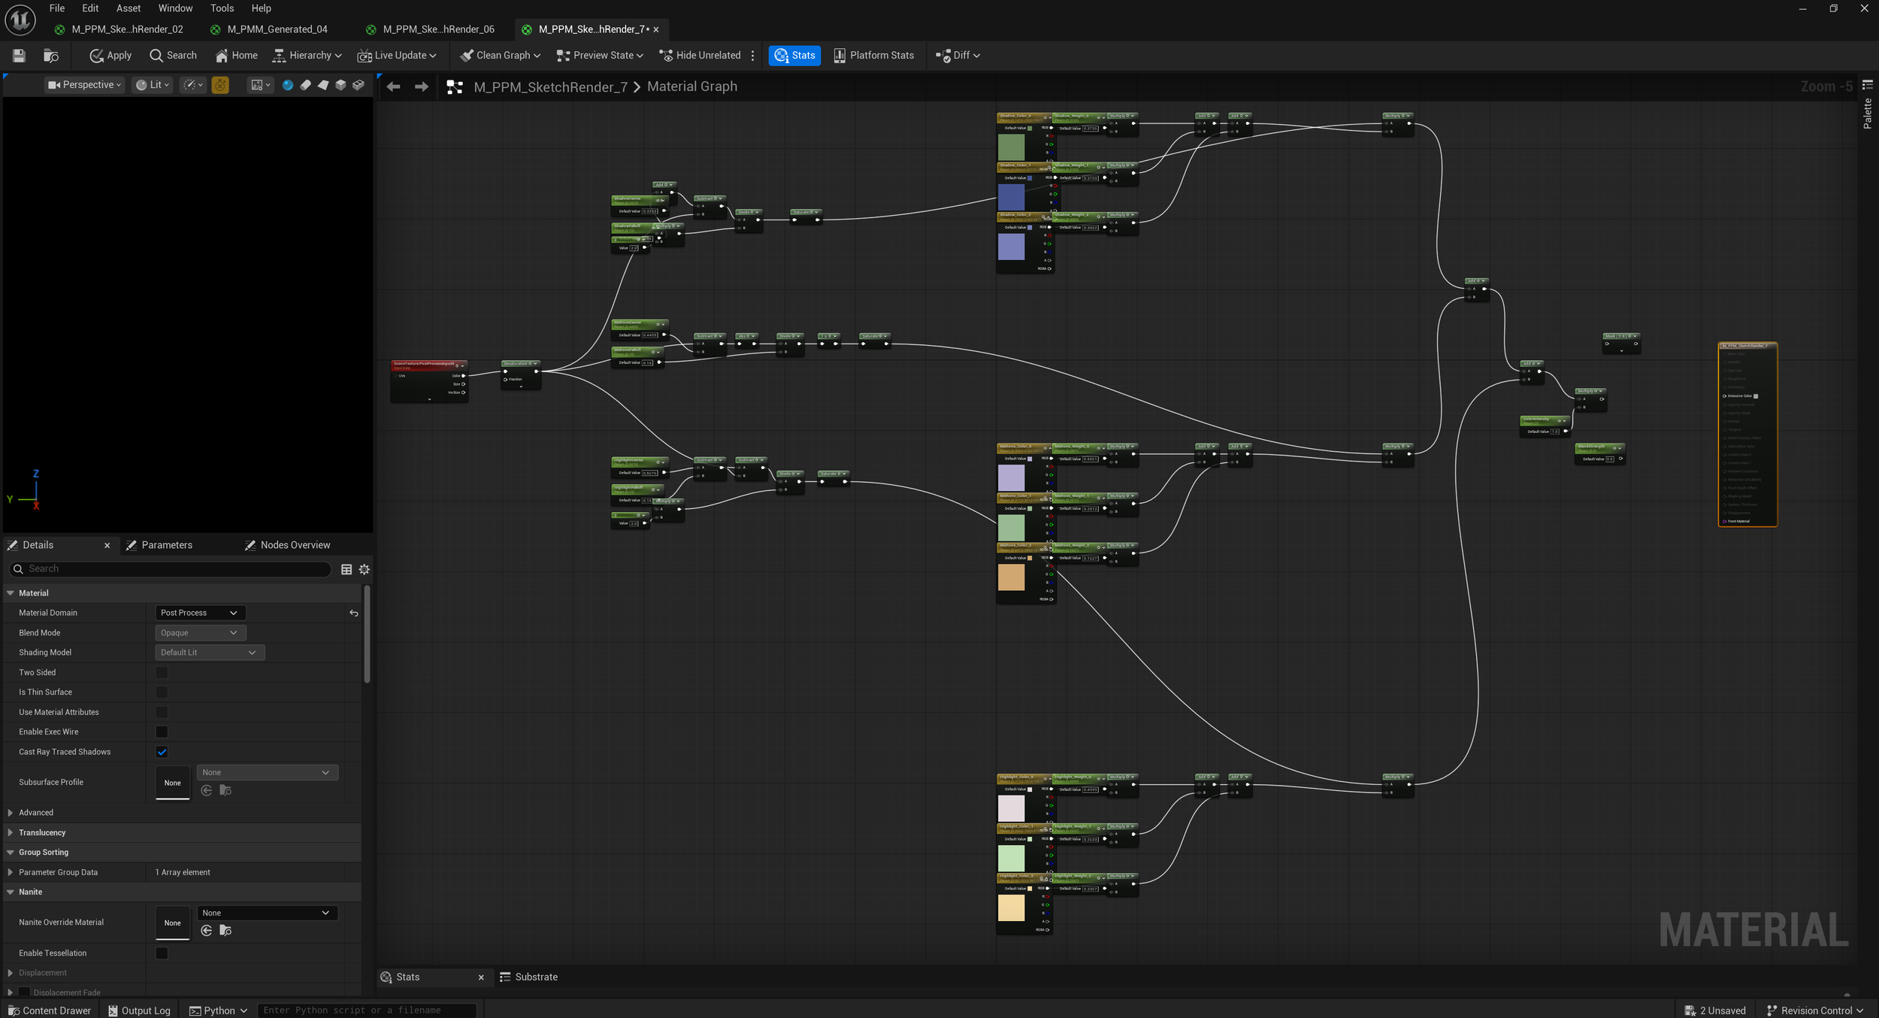1879x1018 pixels.
Task: Enable Tessellation checkbox
Action: (x=162, y=953)
